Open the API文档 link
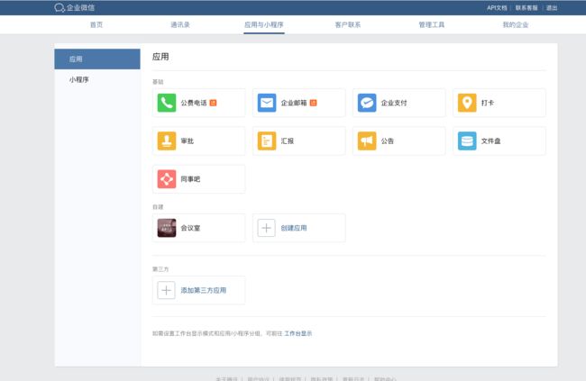586x381 pixels. 497,7
